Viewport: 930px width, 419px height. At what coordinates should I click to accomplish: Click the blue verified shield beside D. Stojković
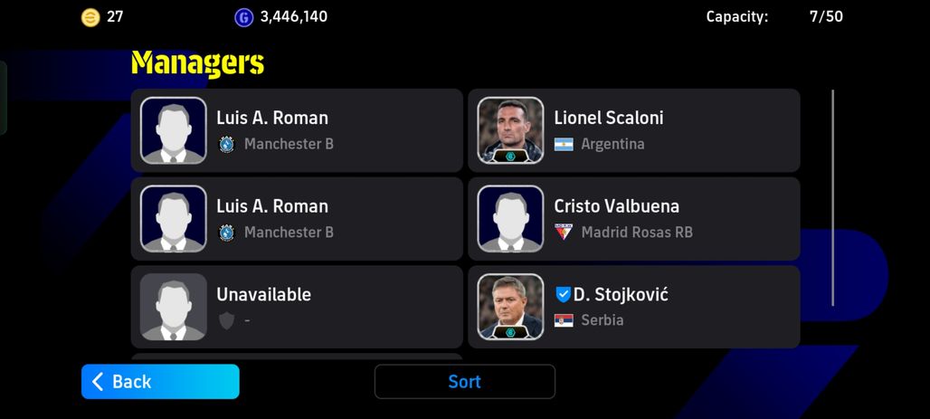(x=563, y=294)
